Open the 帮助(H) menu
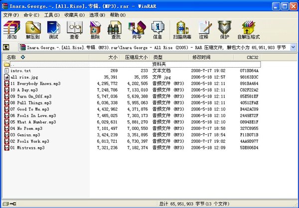The image size is (299, 208). tap(118, 15)
